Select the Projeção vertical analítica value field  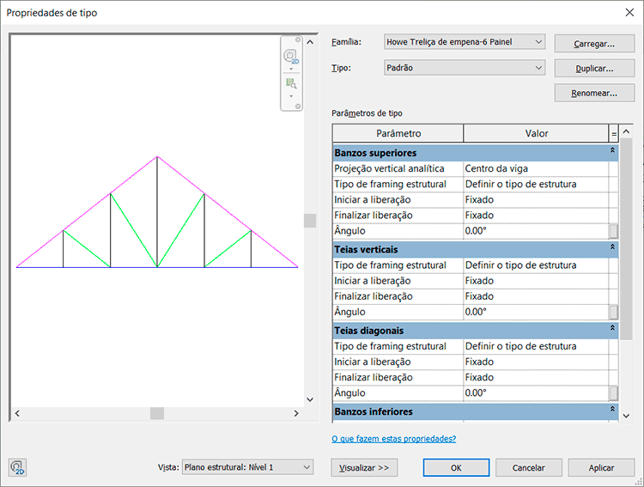pos(535,168)
